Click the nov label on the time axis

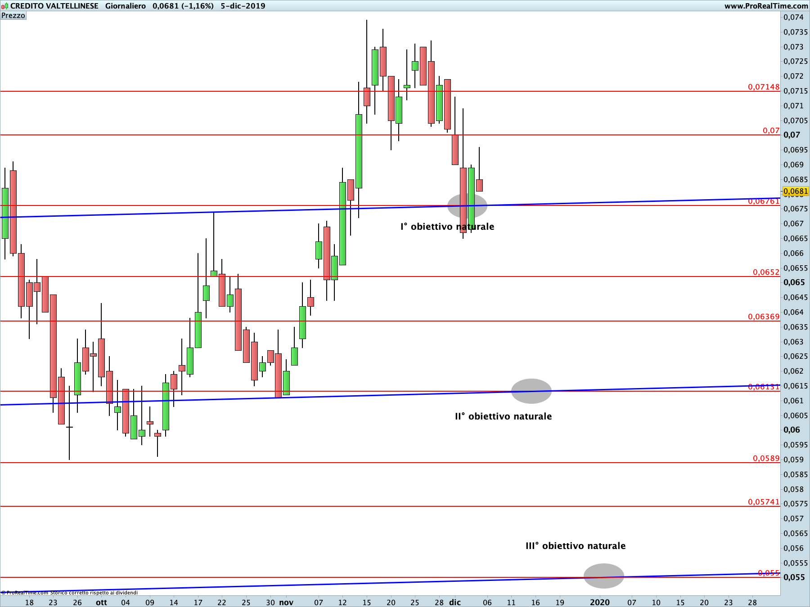pos(286,602)
